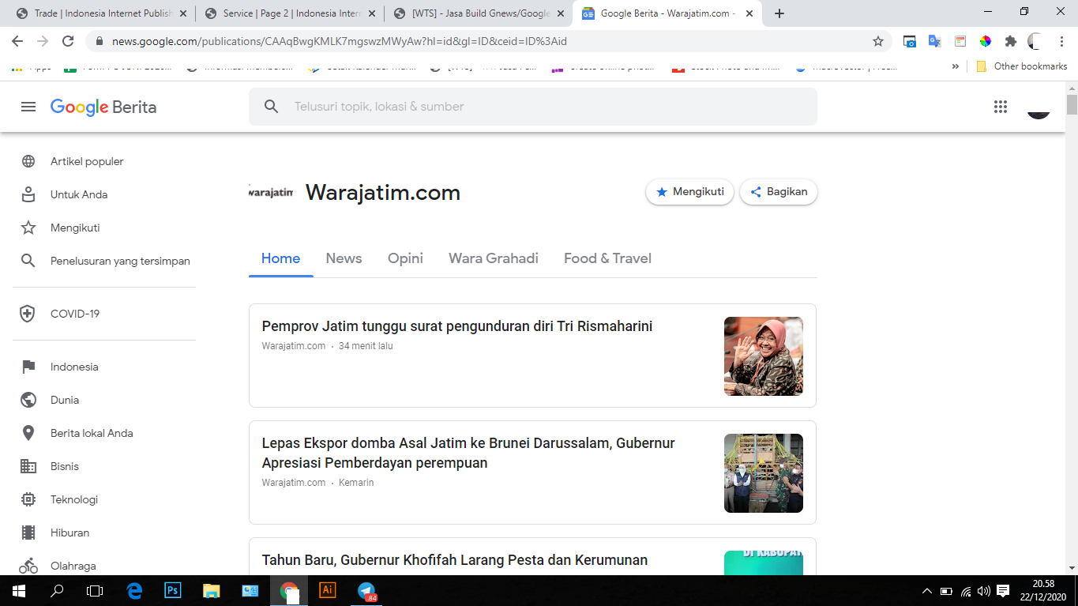
Task: Open Other bookmarks folder
Action: [x=1022, y=67]
